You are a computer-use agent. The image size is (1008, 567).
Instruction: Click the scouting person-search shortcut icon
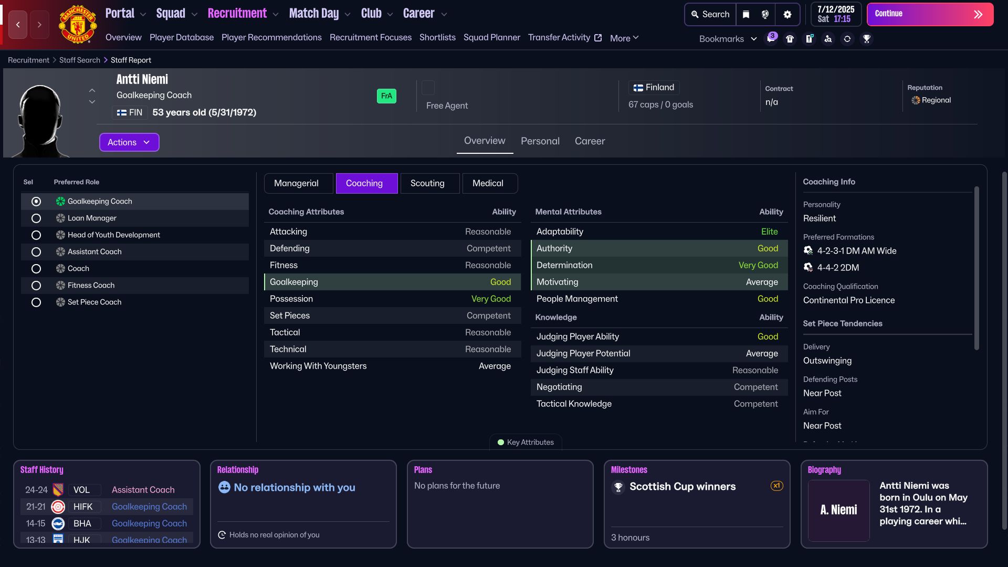coord(828,39)
